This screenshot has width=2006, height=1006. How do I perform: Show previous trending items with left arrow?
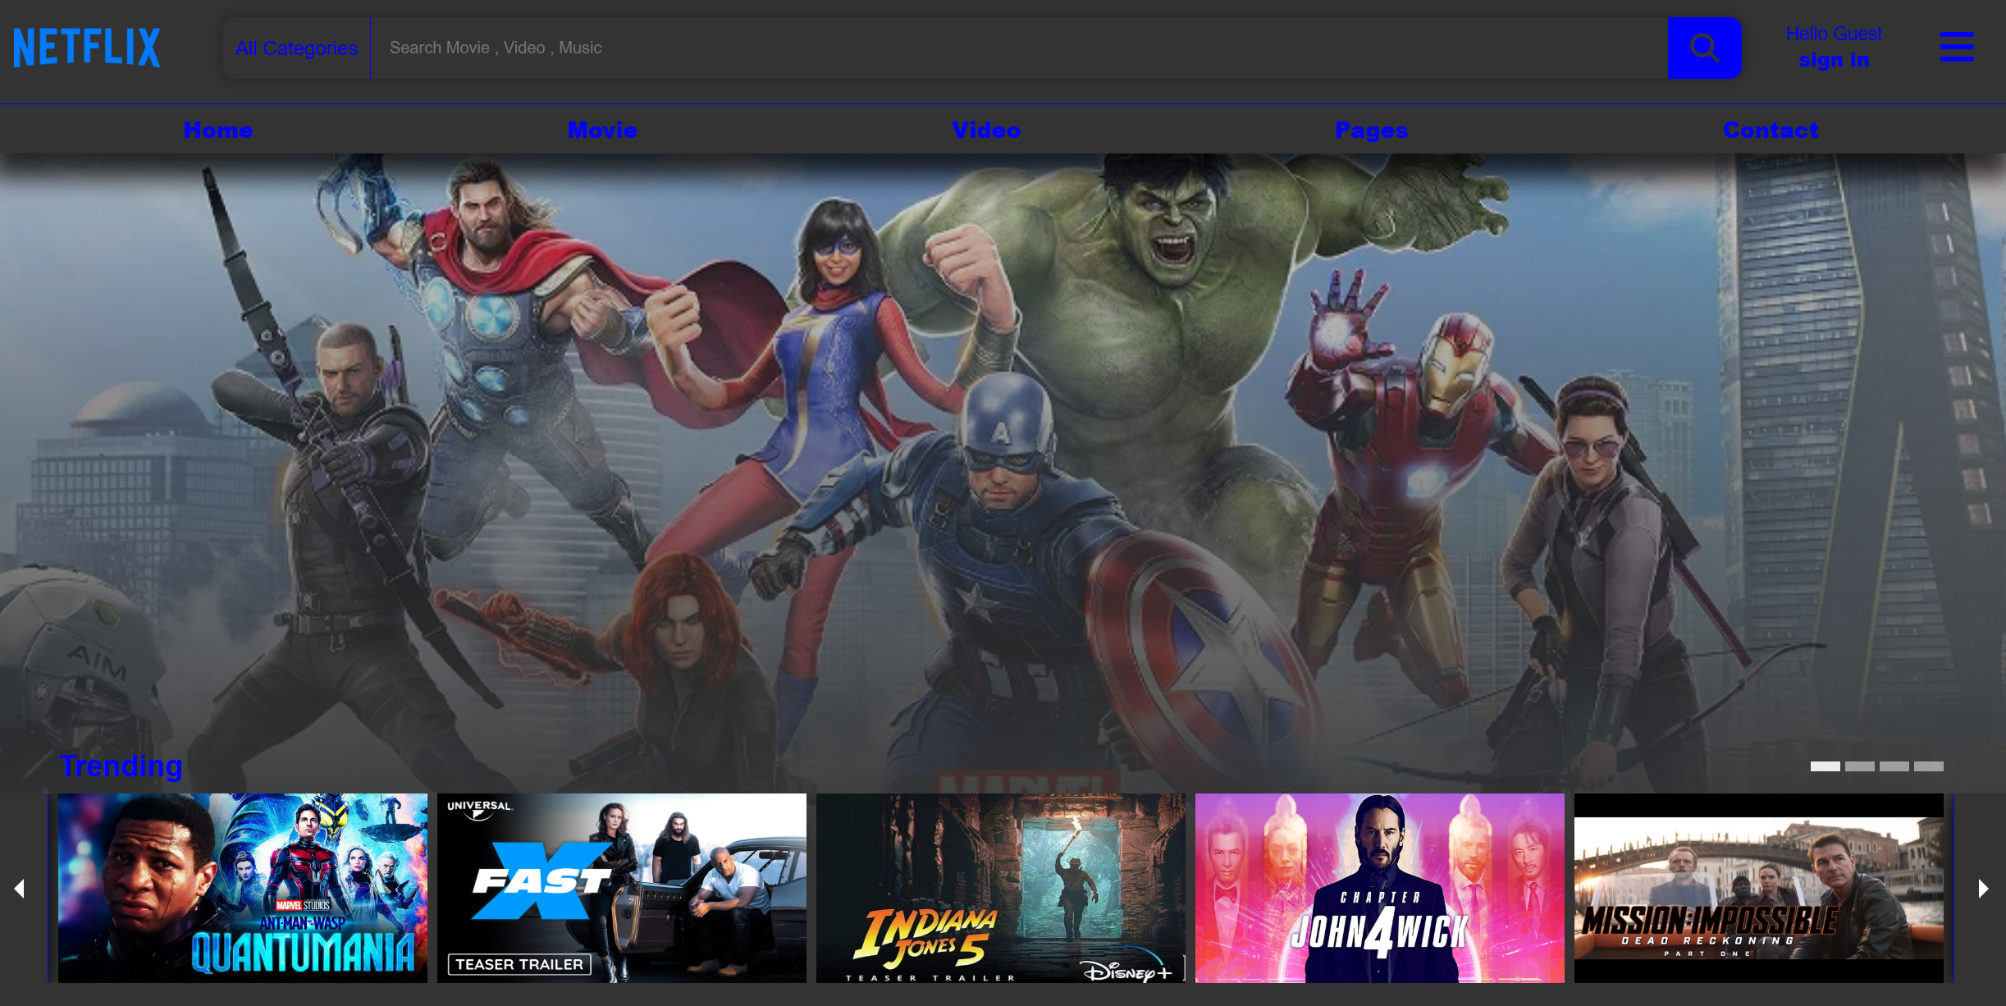click(20, 888)
